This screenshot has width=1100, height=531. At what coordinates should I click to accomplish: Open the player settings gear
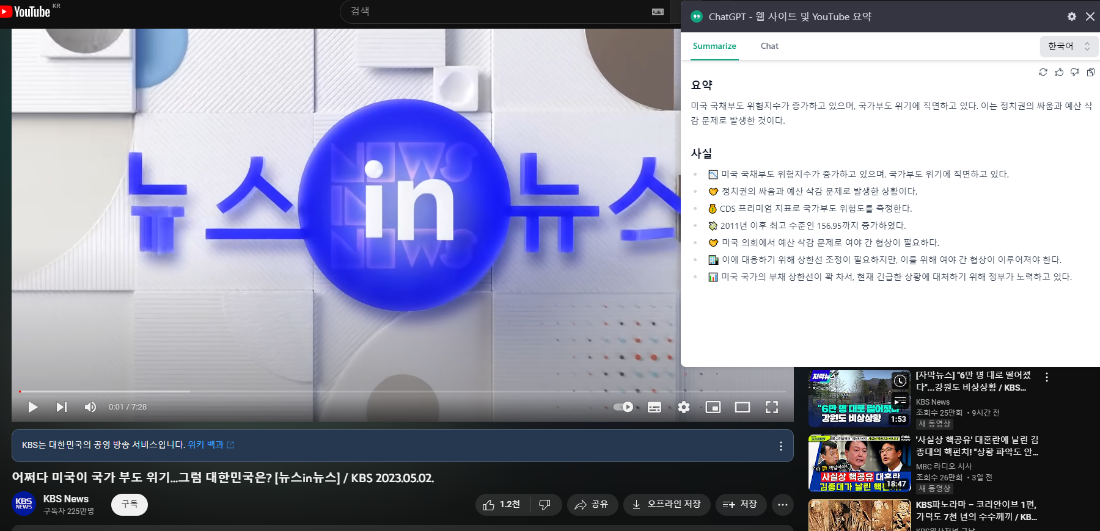coord(684,407)
